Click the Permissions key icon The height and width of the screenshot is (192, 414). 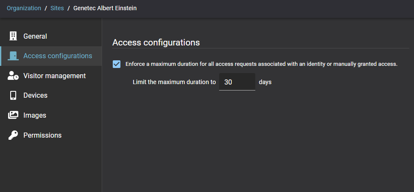(x=13, y=135)
